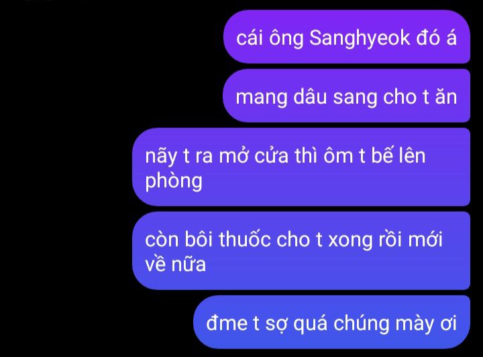Click the word 'ăn' in the second bubble

(x=446, y=96)
